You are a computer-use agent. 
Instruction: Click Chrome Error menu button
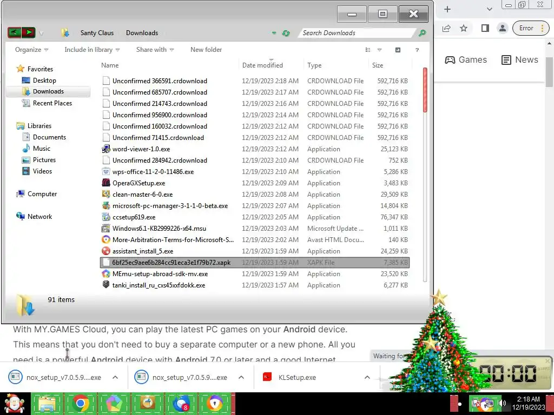(x=531, y=28)
